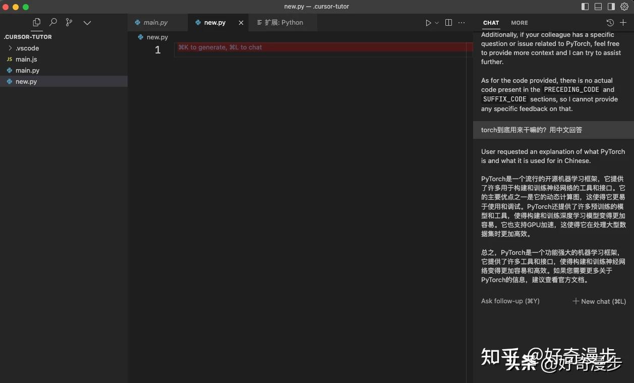
Task: Open settings gear in title bar
Action: 624,7
